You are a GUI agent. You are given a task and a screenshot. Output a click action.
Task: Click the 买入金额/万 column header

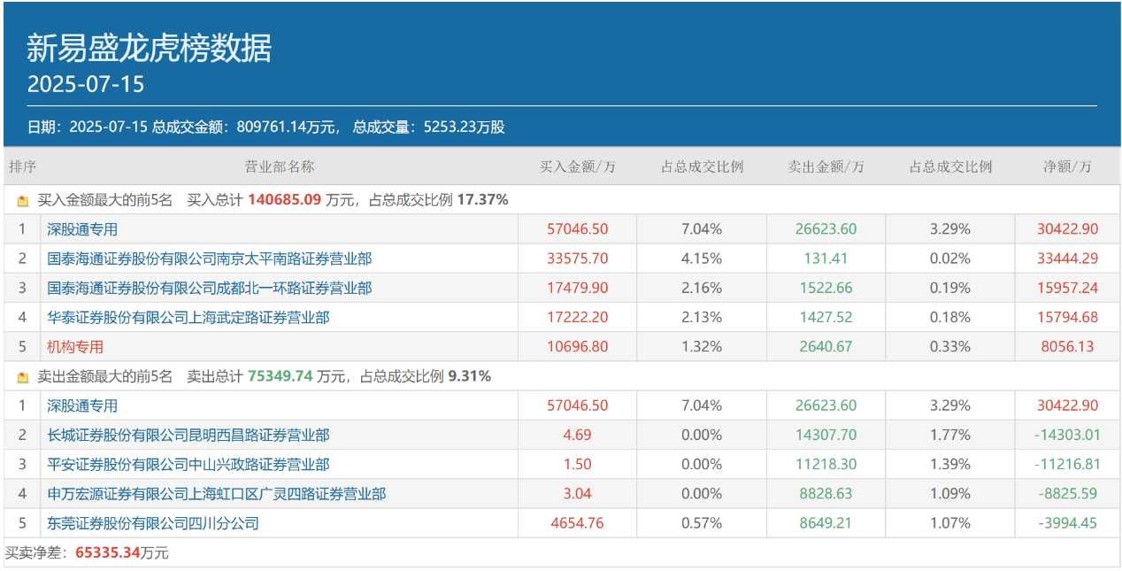point(577,166)
